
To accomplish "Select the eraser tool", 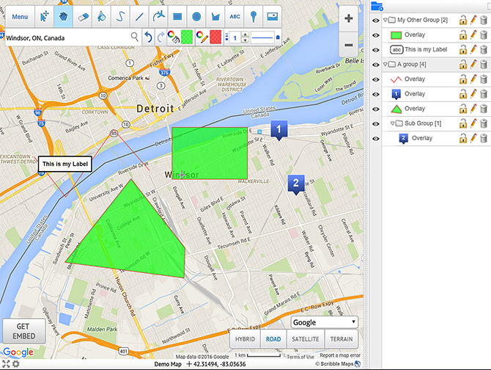I will click(82, 16).
